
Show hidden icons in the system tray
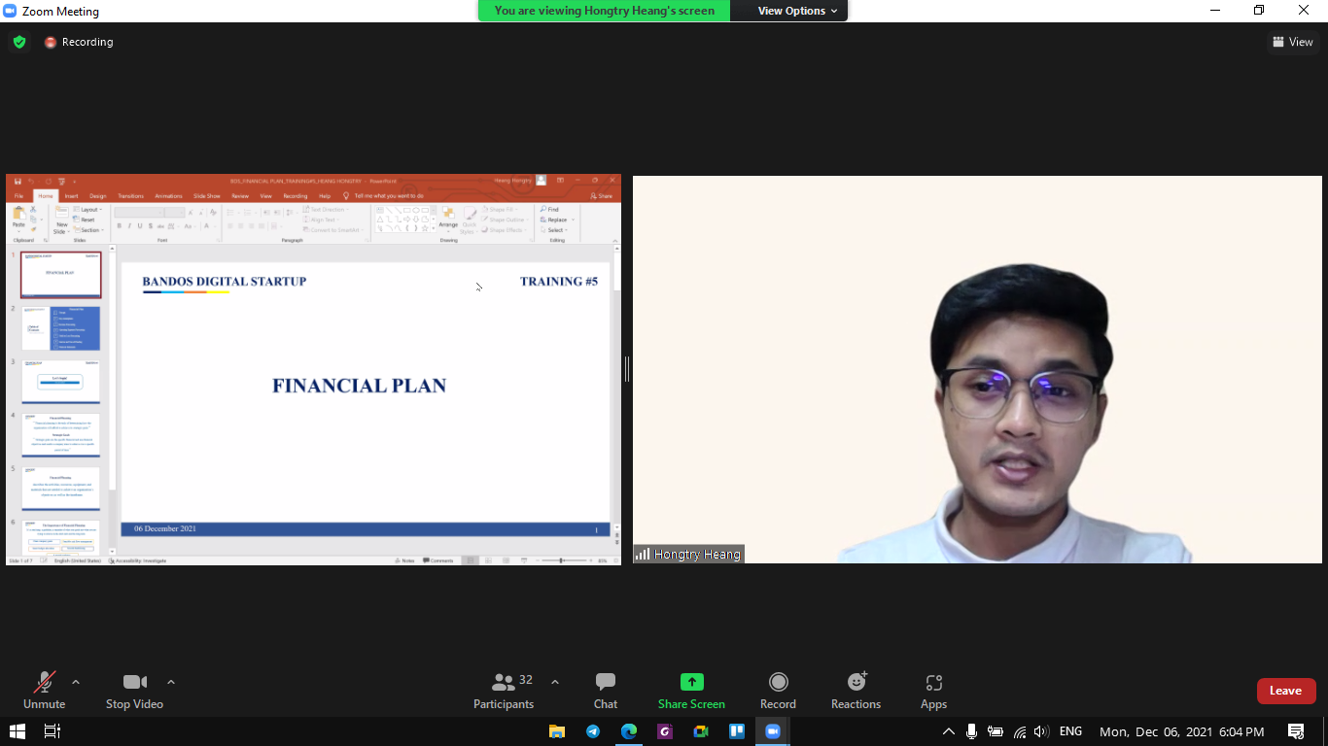(949, 731)
